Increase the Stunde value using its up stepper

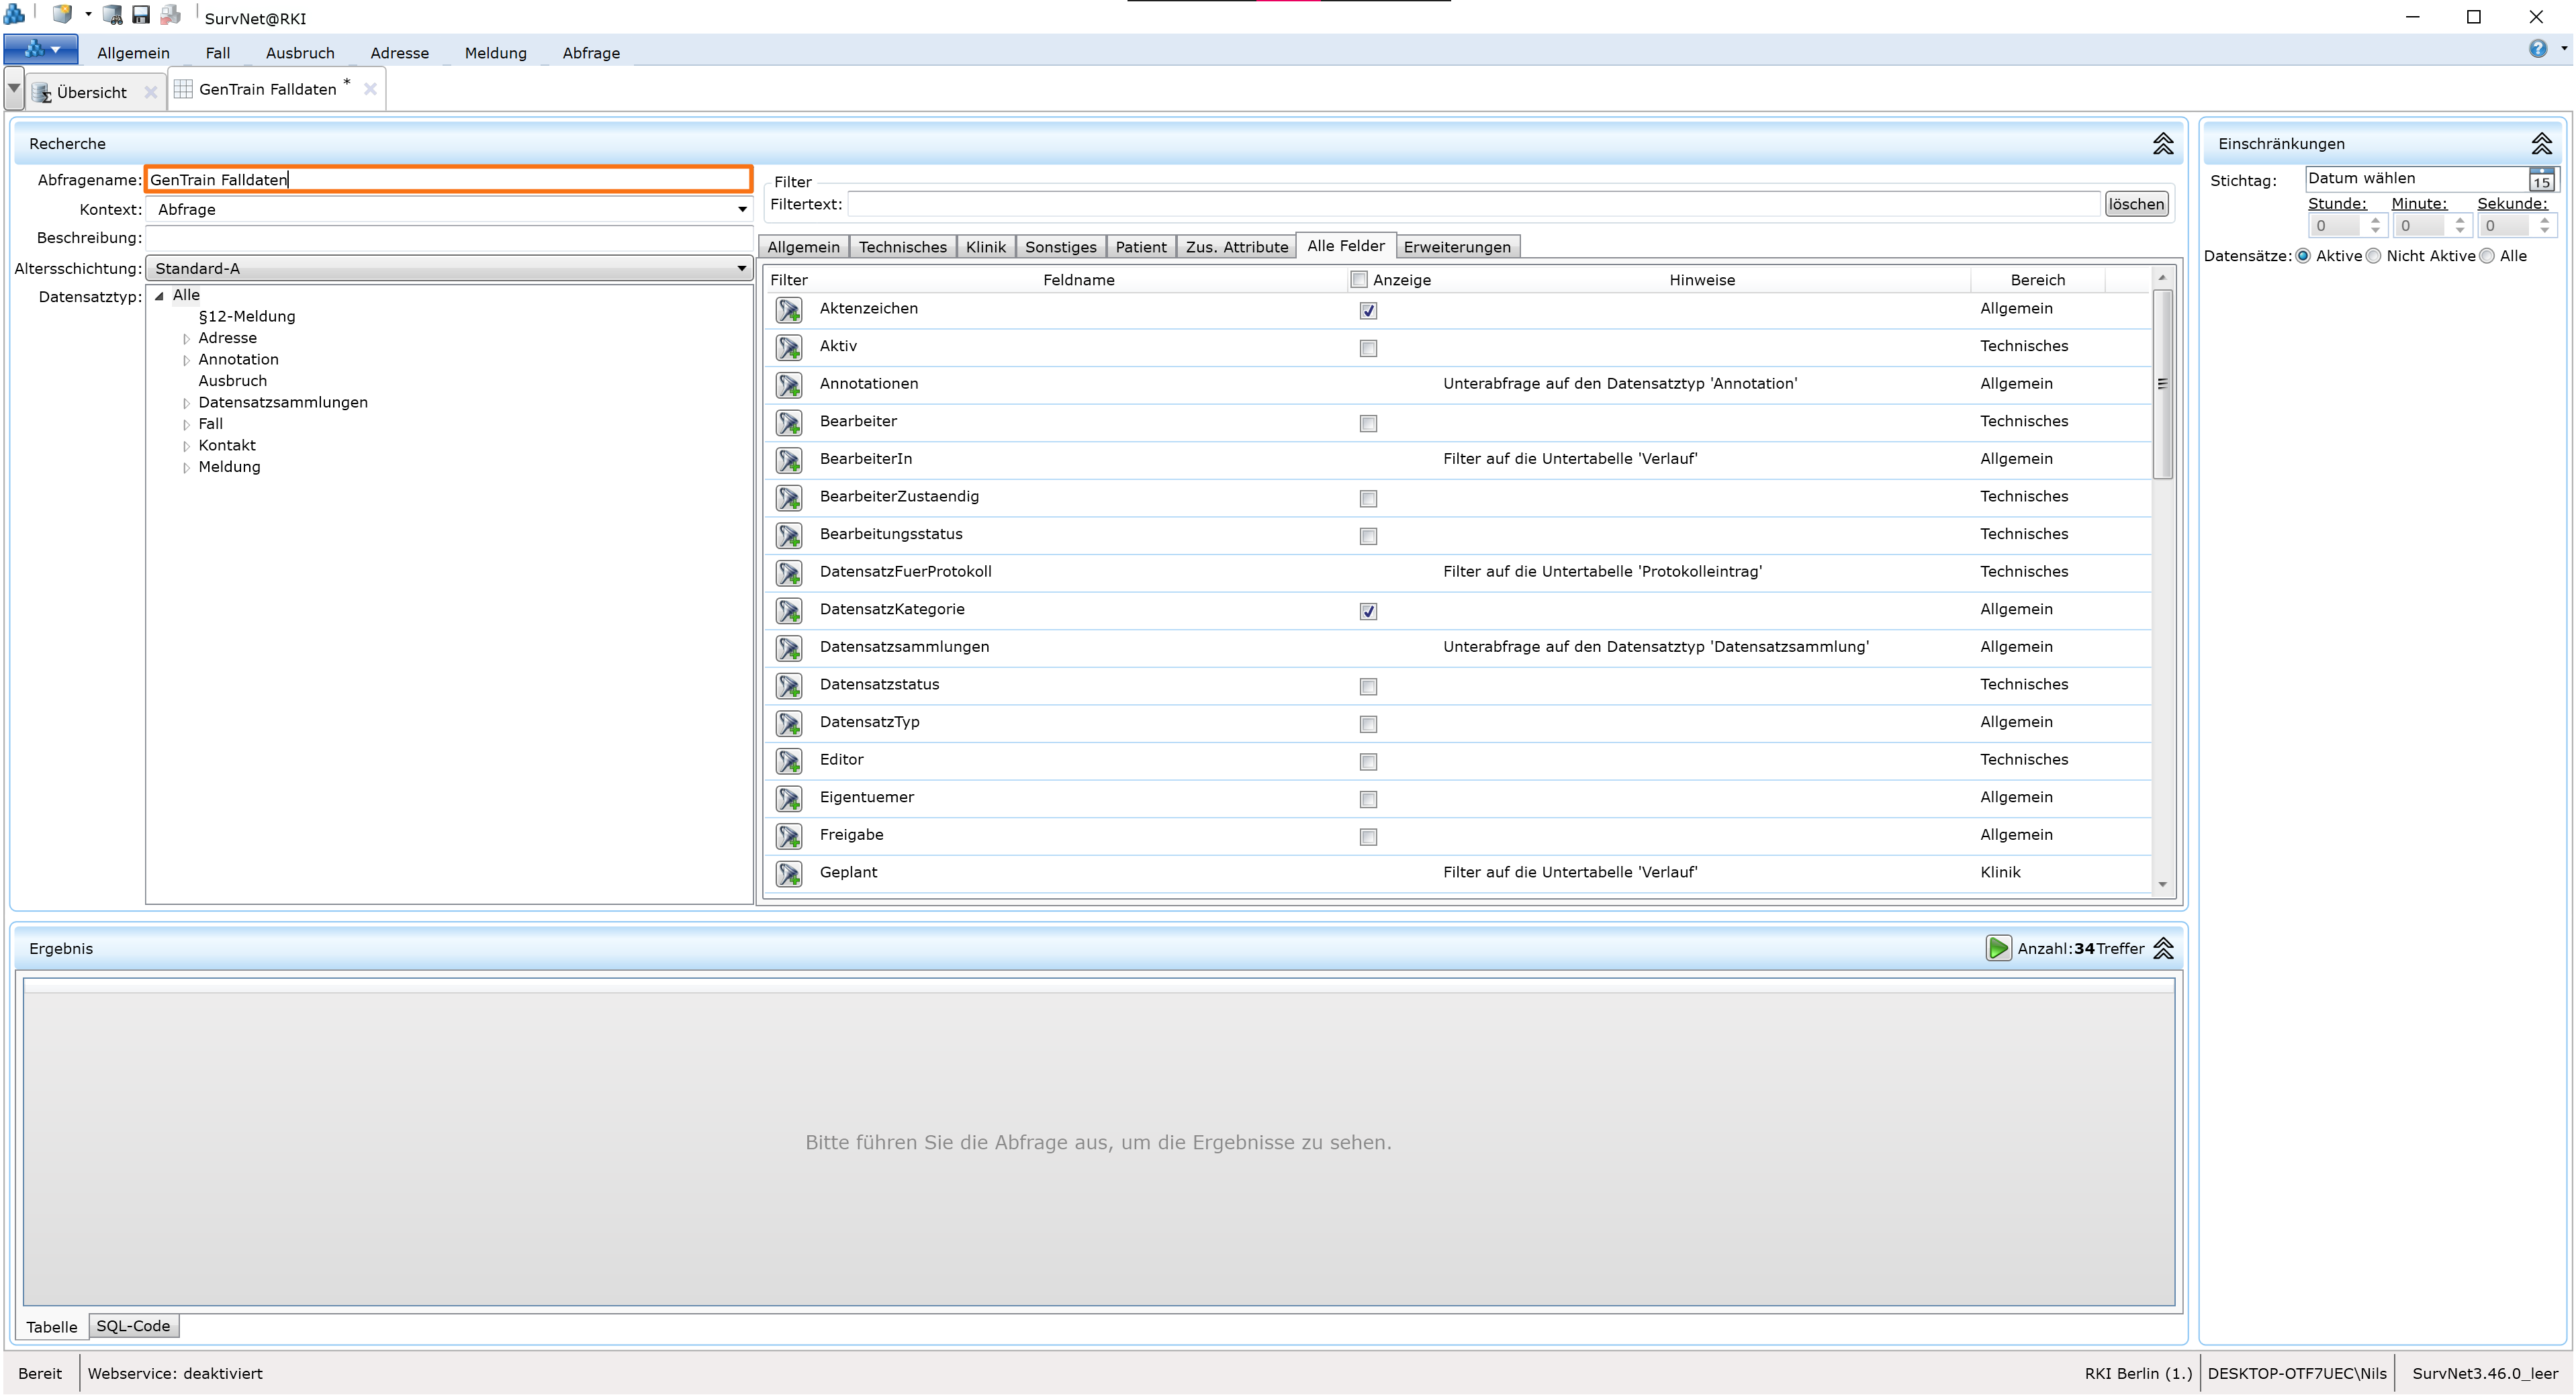(2377, 219)
